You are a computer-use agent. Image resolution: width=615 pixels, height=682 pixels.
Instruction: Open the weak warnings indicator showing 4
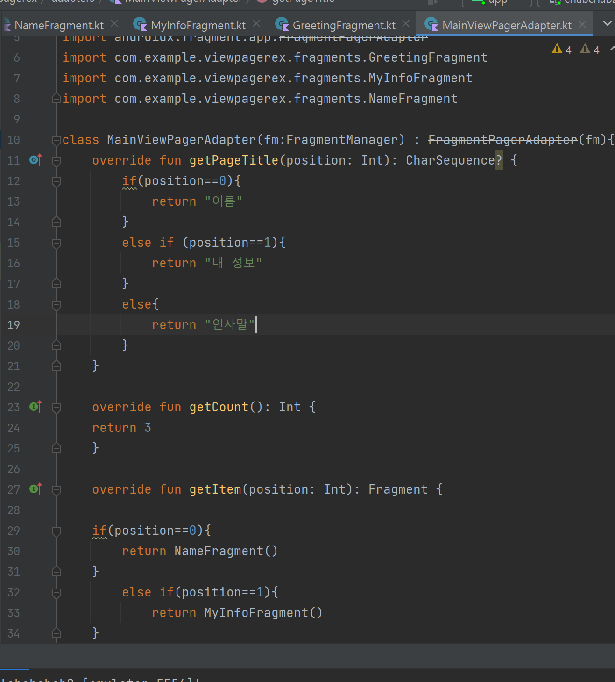590,50
